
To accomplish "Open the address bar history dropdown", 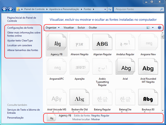I will click(105, 9).
